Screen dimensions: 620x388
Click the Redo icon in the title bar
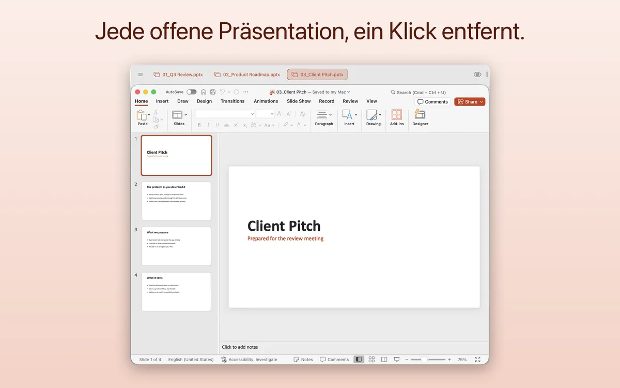(236, 92)
